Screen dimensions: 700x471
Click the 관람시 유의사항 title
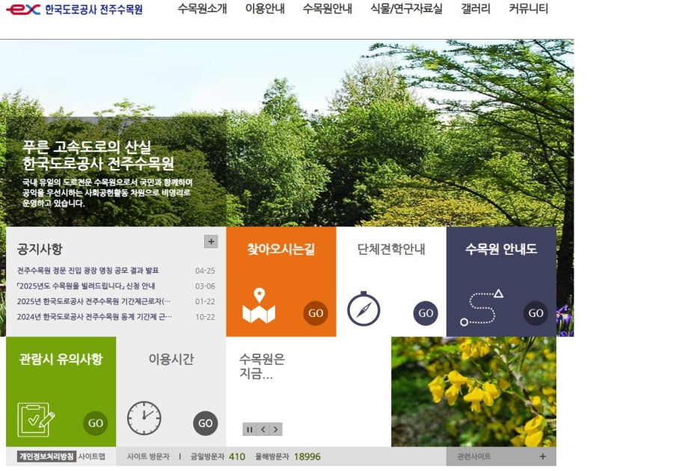click(x=61, y=359)
